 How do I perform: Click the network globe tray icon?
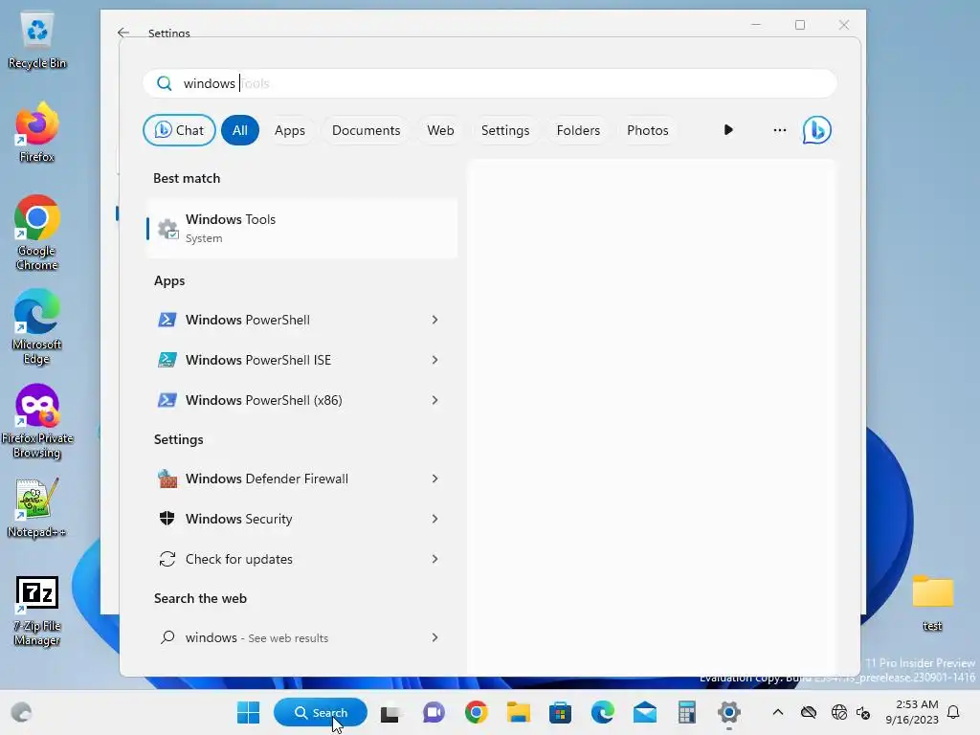[838, 712]
